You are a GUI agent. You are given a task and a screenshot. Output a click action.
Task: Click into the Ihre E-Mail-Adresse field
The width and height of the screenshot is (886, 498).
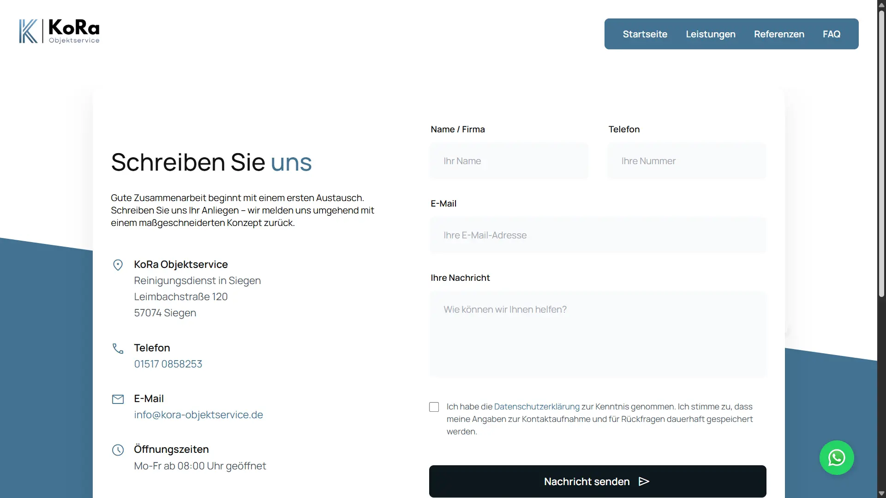pyautogui.click(x=598, y=235)
